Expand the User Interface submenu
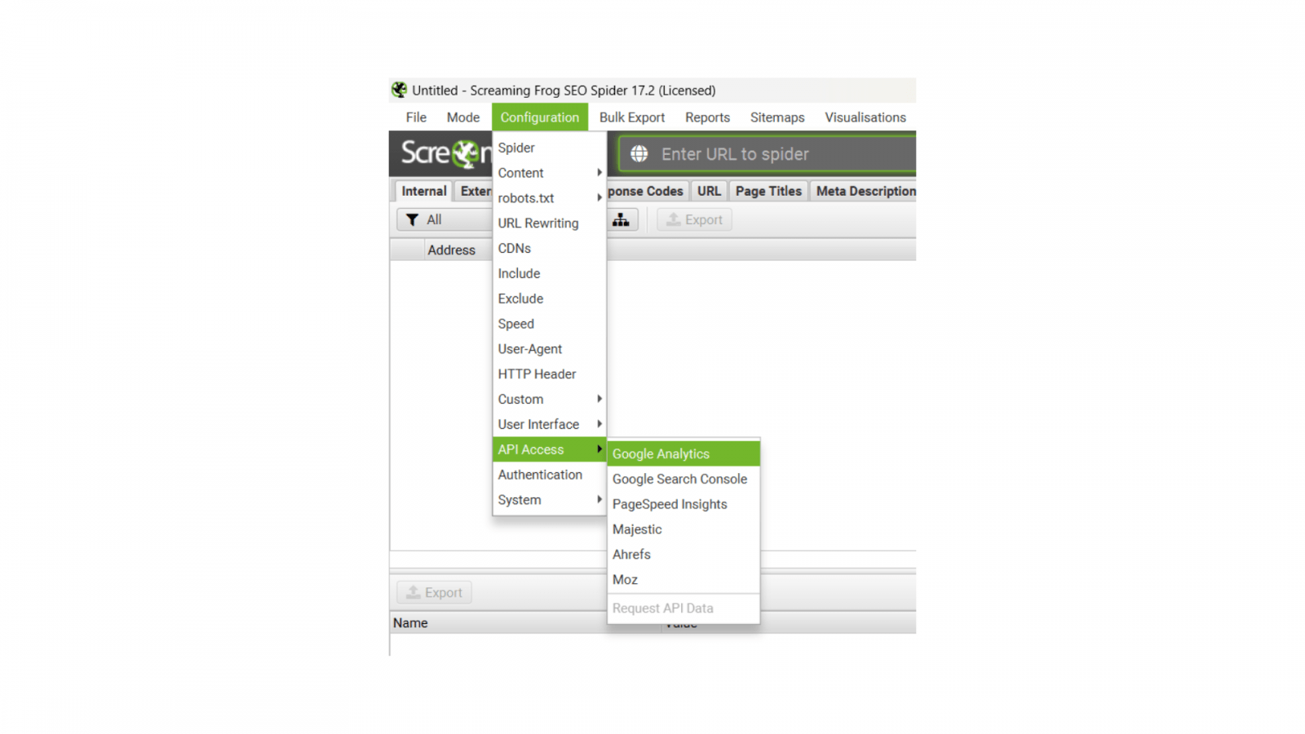 (x=549, y=425)
